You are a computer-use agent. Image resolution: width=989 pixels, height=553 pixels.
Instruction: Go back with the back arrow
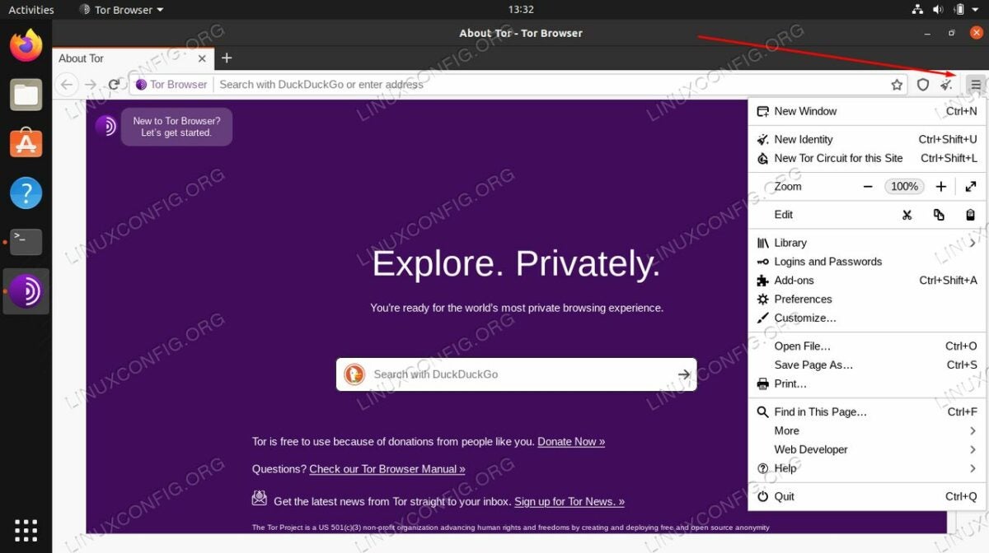click(68, 84)
